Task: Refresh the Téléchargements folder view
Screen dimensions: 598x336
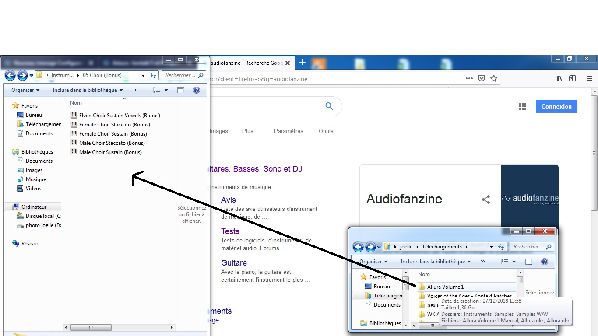Action: [x=501, y=247]
